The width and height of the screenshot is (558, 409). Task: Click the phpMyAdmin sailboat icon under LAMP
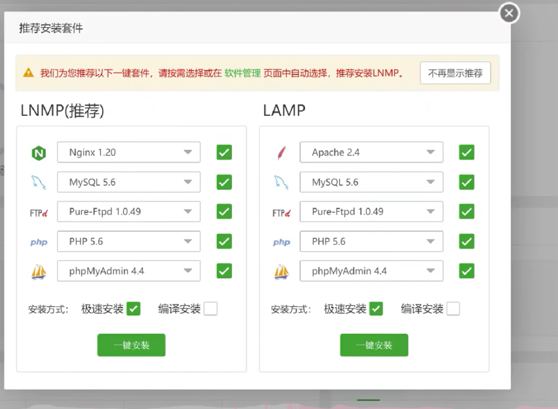pos(281,271)
